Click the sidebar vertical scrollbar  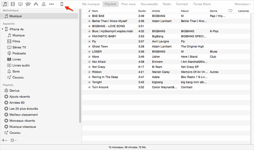click(80, 66)
